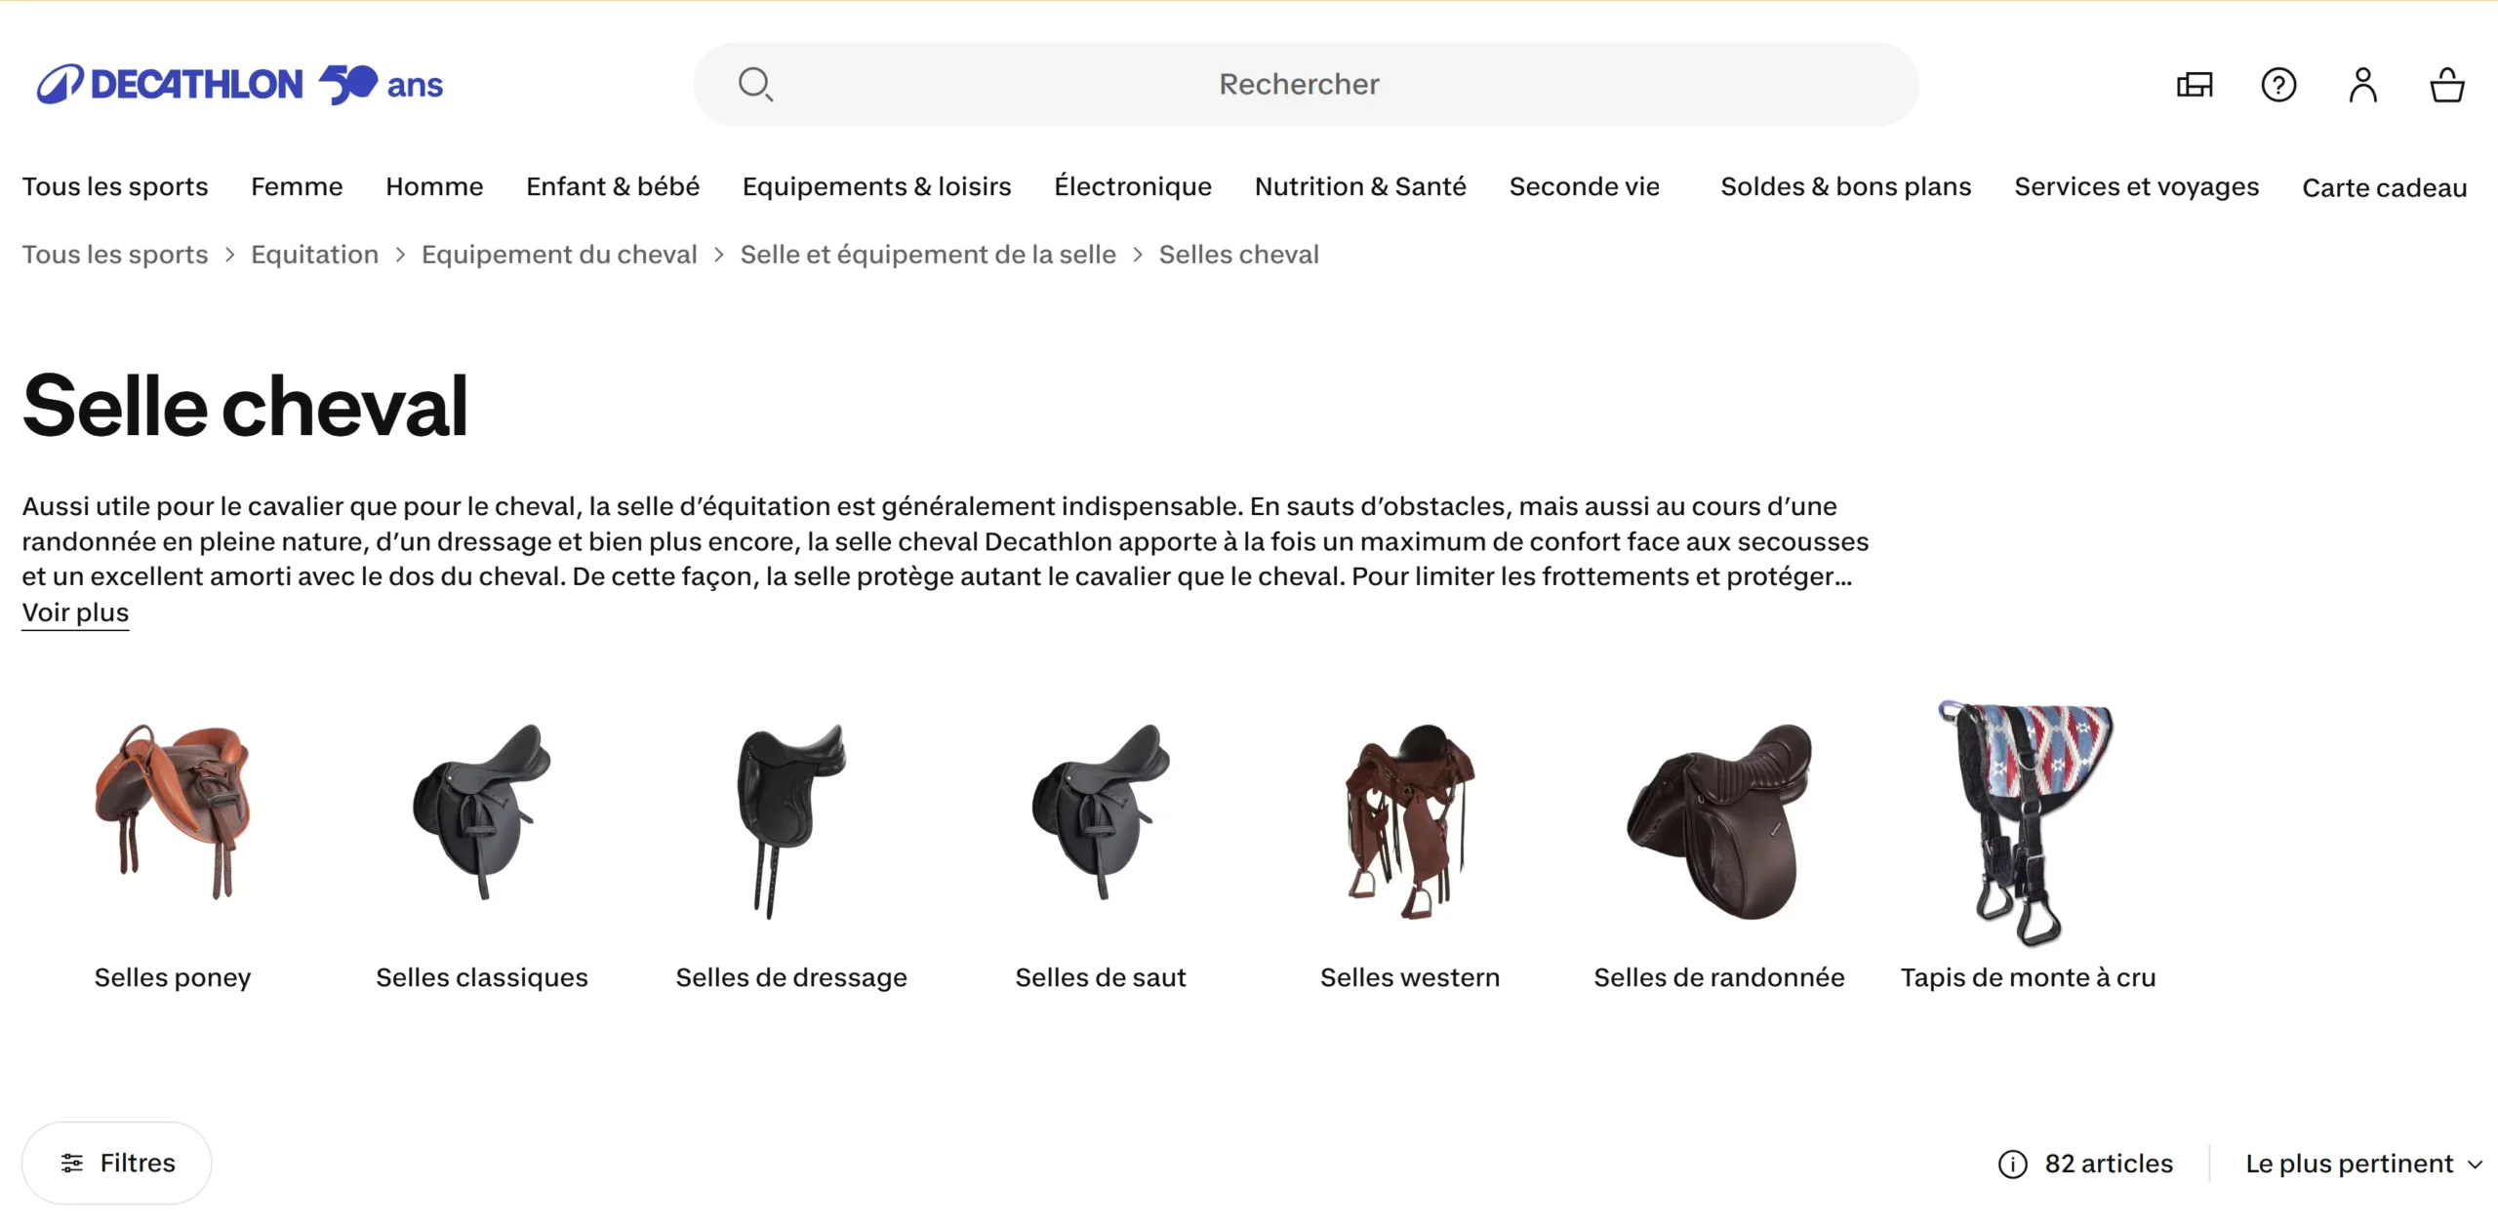Expand description with Voir plus

point(75,612)
